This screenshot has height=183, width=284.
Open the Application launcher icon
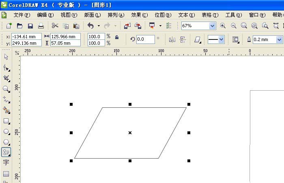tap(152, 26)
